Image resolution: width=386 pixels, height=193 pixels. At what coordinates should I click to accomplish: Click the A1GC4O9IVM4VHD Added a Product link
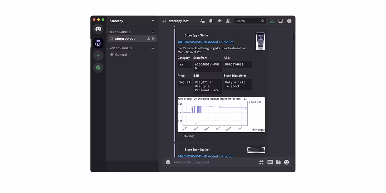click(206, 42)
